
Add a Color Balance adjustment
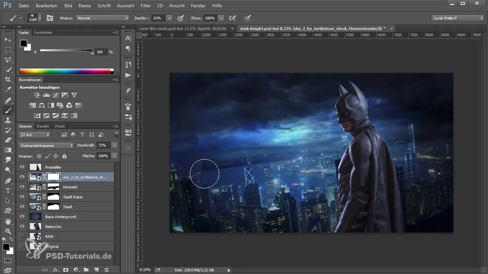coord(42,105)
